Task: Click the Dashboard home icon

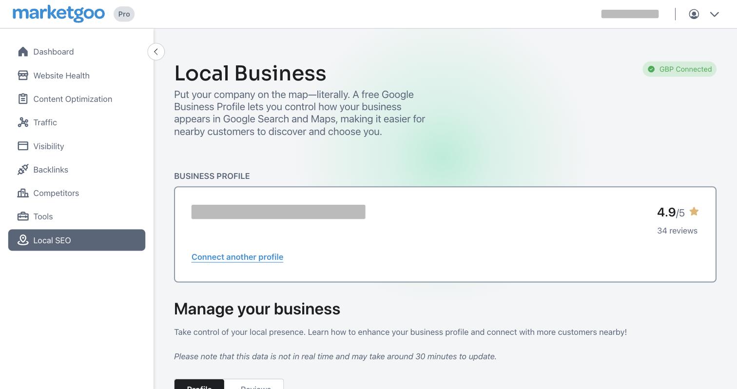Action: pos(23,52)
